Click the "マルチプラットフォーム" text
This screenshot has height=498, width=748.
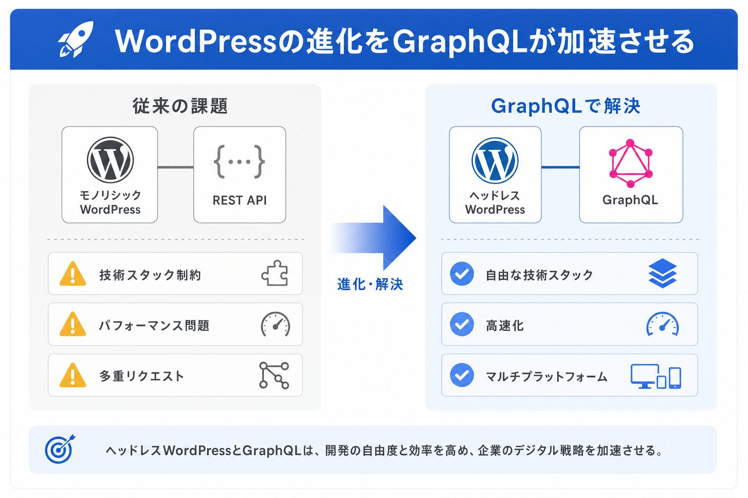547,376
